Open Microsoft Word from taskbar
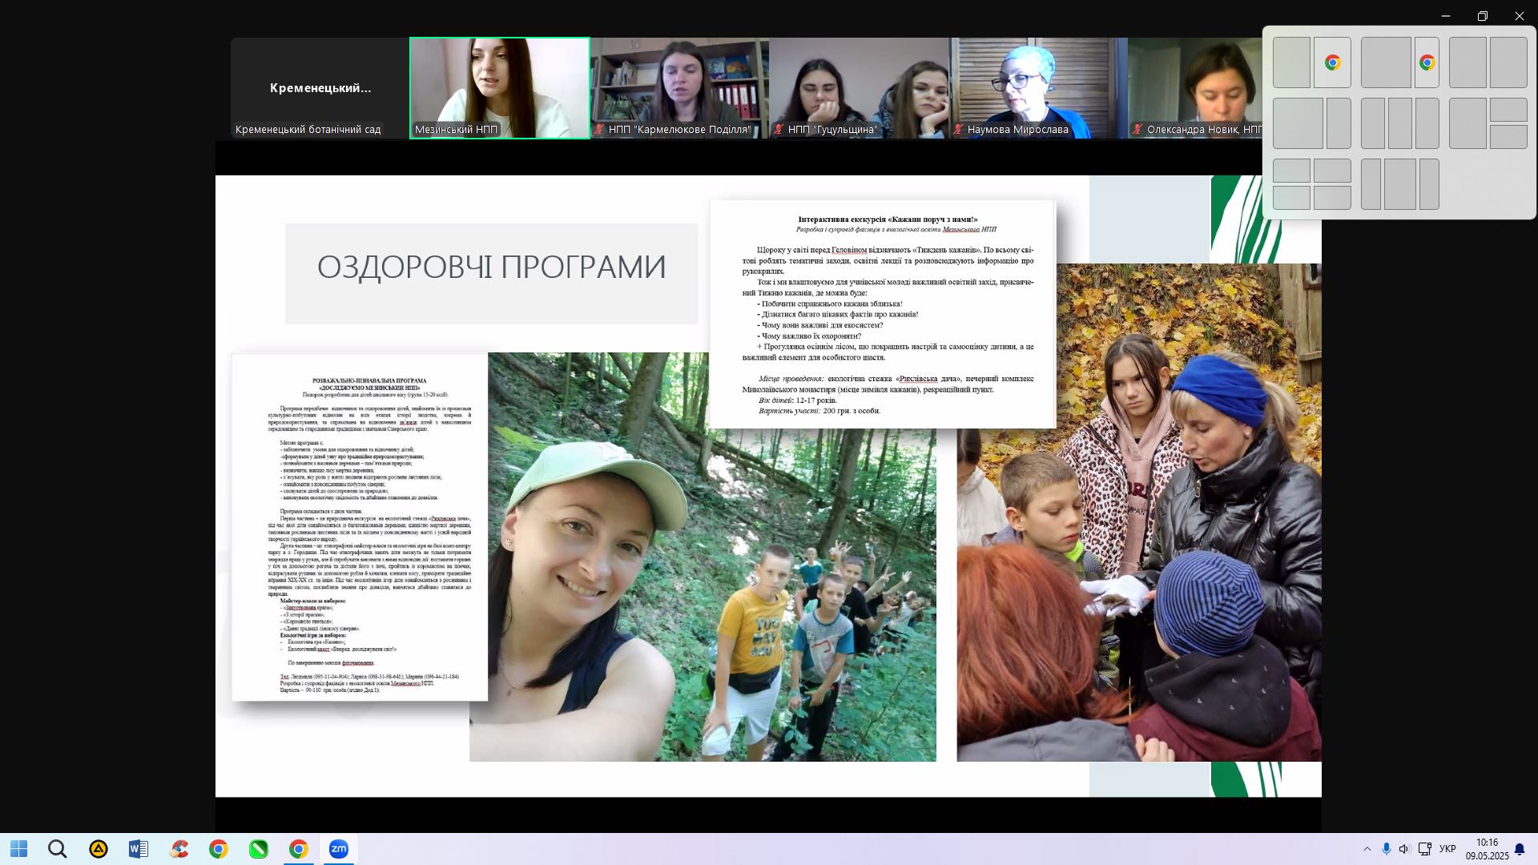This screenshot has height=865, width=1538. pos(139,849)
